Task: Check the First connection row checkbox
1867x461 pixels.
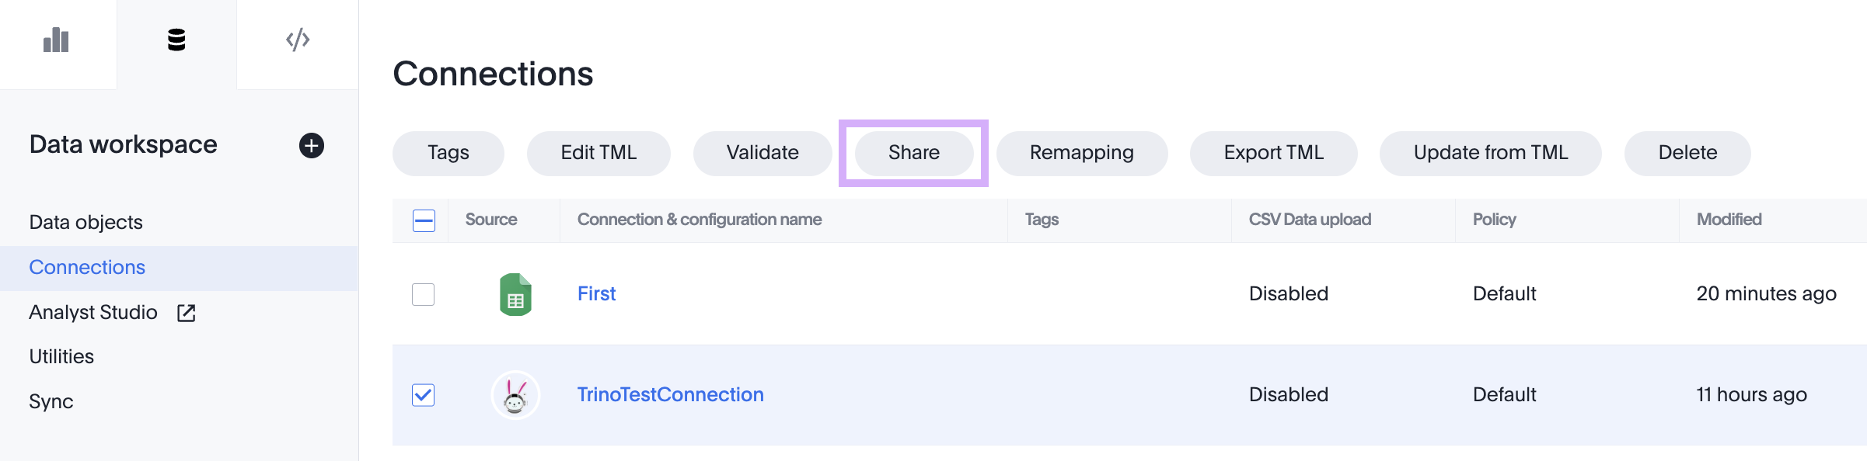Action: coord(423,294)
